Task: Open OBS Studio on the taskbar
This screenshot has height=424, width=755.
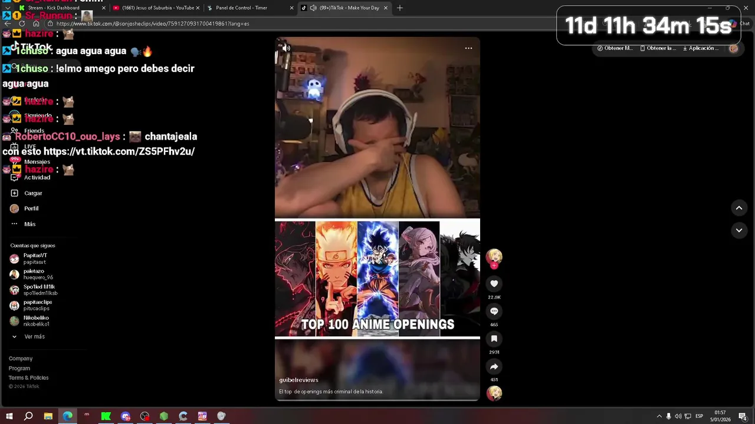Action: click(145, 416)
